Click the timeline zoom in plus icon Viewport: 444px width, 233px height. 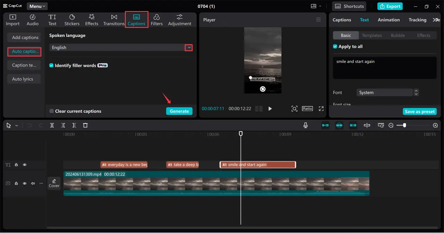click(x=435, y=125)
